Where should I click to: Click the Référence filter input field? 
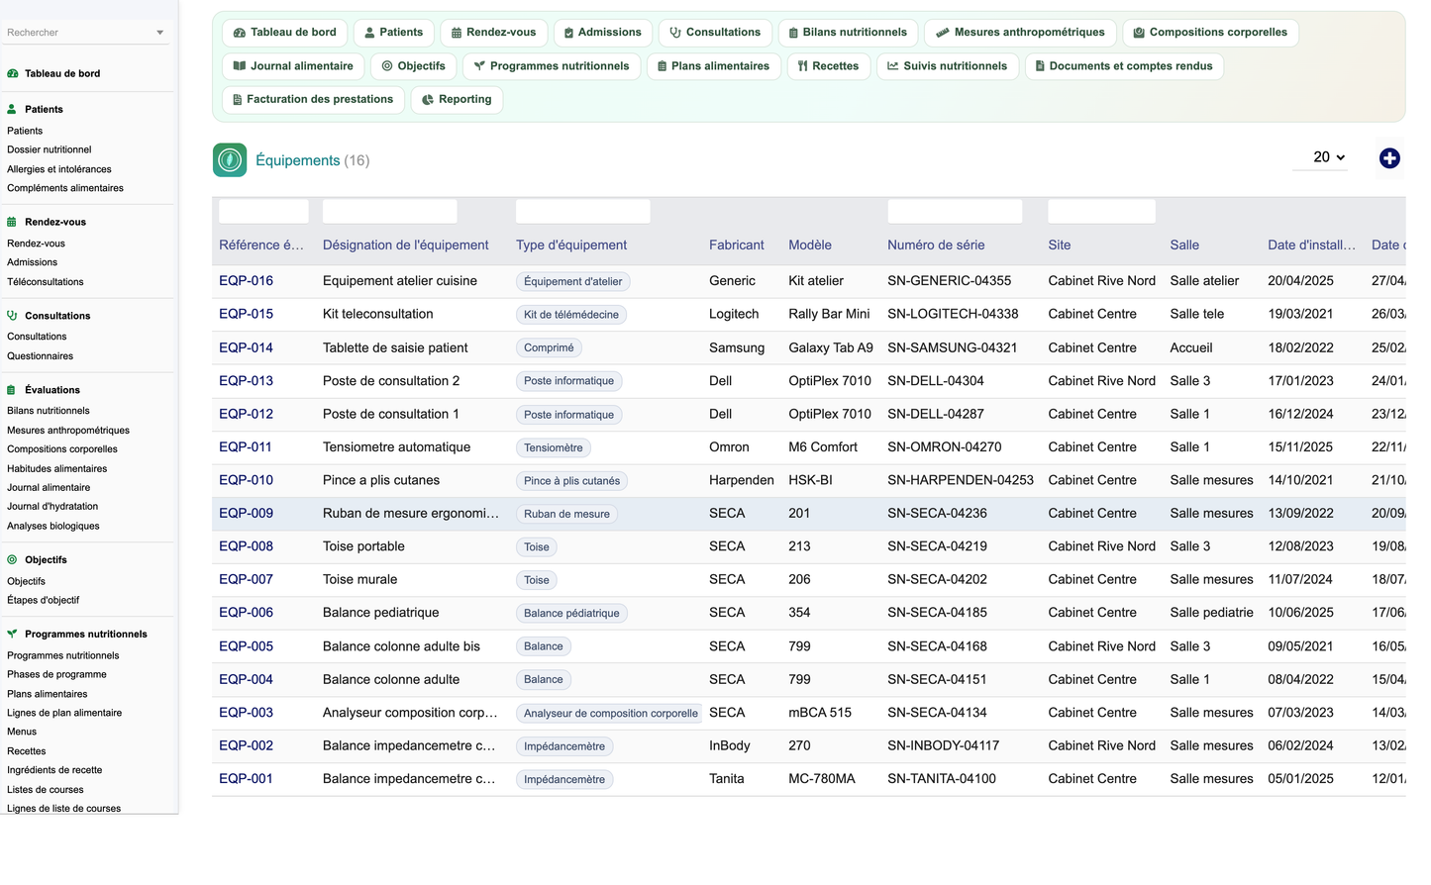[263, 211]
